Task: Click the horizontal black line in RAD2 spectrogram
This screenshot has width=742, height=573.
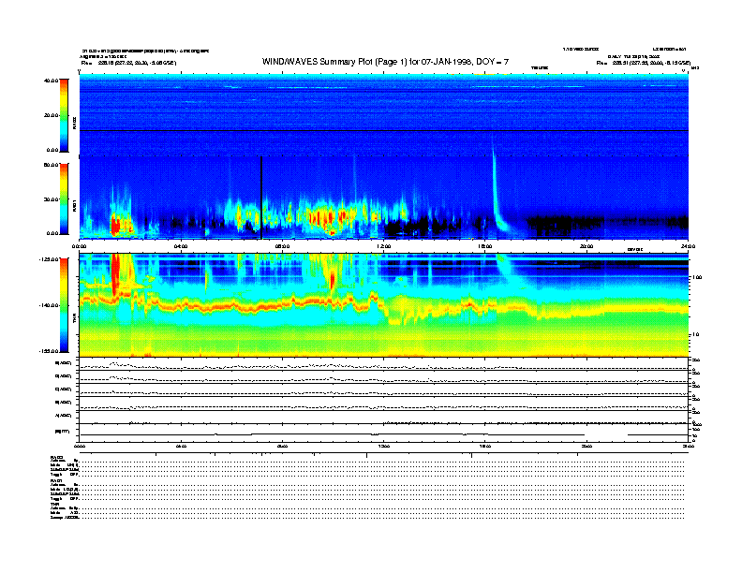Action: [384, 130]
